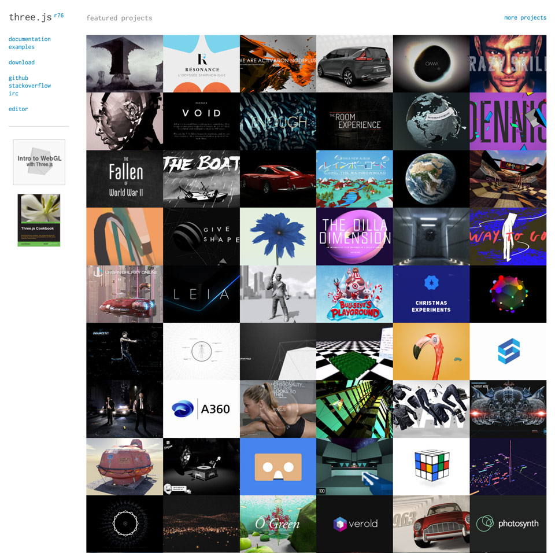Open the purple DENNIS project

[x=508, y=121]
